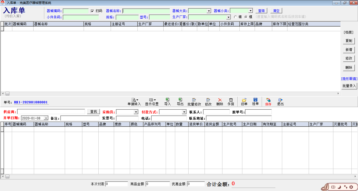Click the 挂单 floppy disk icon
The width and height of the screenshot is (358, 191).
click(255, 100)
